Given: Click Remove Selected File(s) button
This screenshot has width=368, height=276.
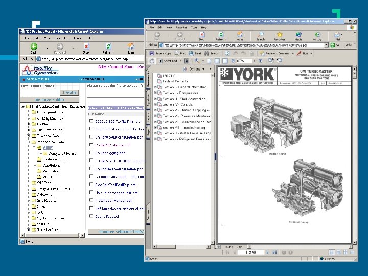Looking at the screenshot, I should click(x=117, y=232).
